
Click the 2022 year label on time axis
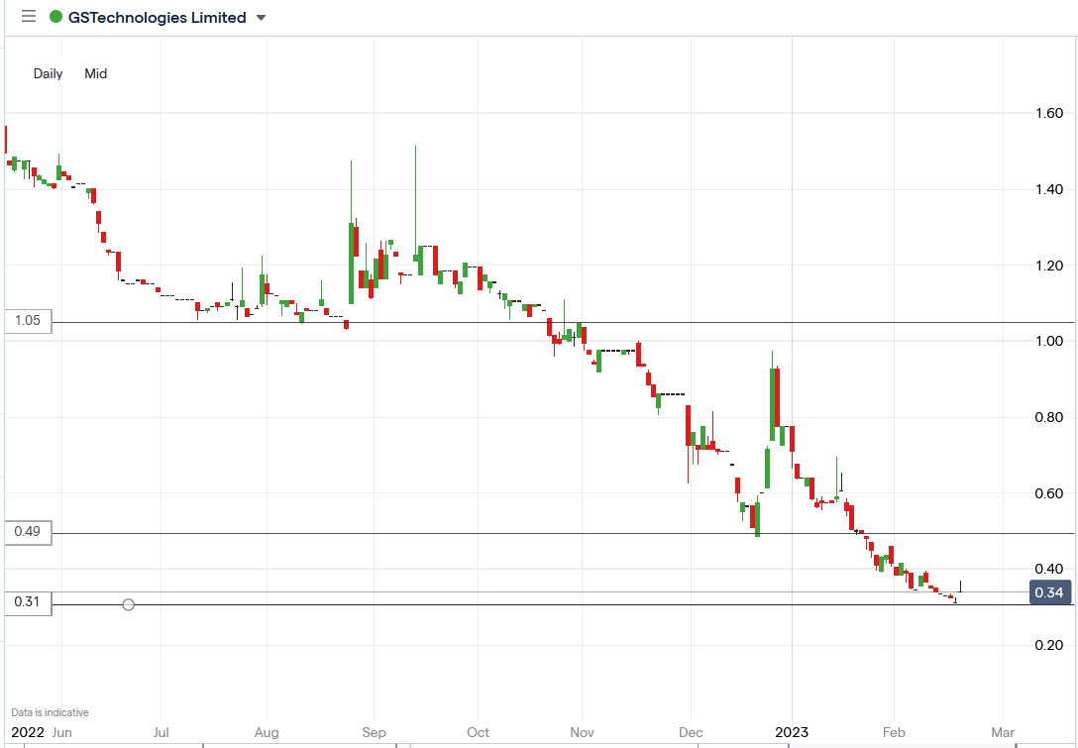[x=28, y=732]
